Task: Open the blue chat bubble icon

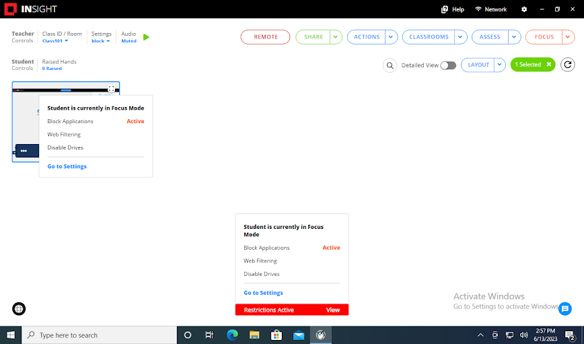Action: click(x=565, y=308)
